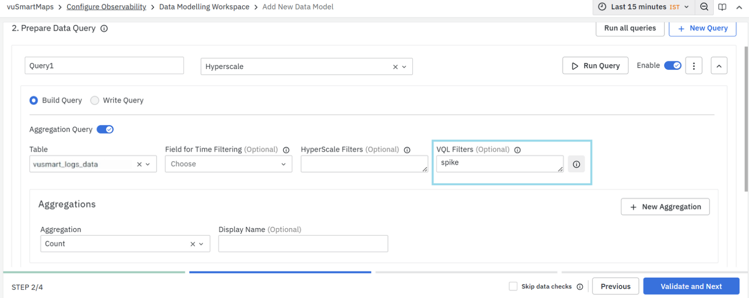Clear the vusmart_logs_data table selection
The image size is (749, 298).
click(139, 164)
